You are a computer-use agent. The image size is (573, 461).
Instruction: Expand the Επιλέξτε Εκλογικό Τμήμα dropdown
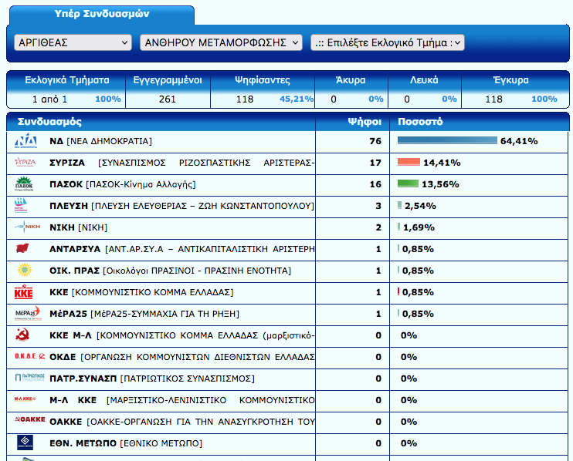click(387, 42)
